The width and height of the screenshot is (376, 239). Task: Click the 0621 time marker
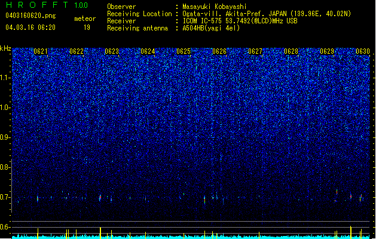click(41, 51)
